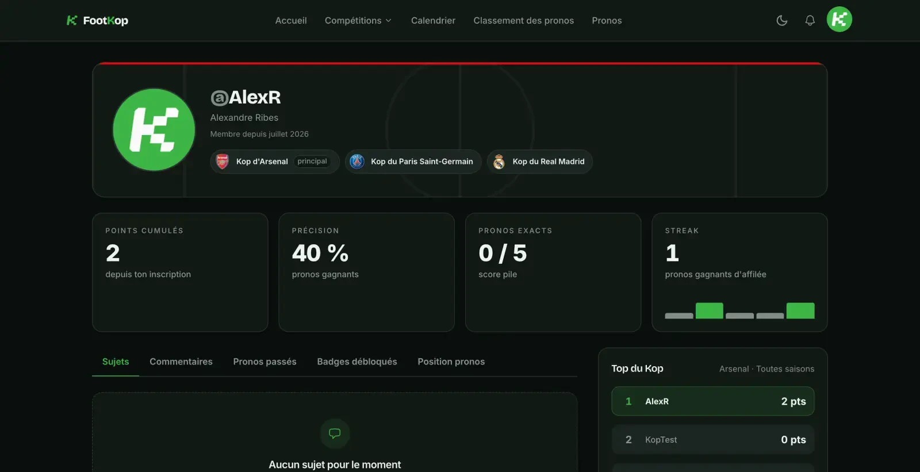The image size is (920, 472).
Task: Select KopTest row in Top du Kop
Action: click(x=713, y=440)
